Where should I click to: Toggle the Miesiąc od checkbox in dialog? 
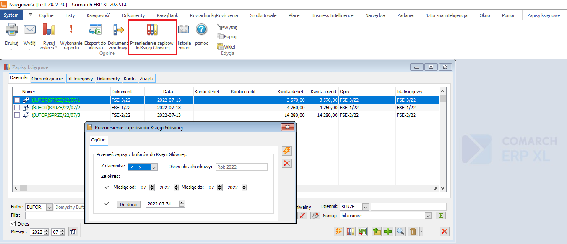(107, 187)
